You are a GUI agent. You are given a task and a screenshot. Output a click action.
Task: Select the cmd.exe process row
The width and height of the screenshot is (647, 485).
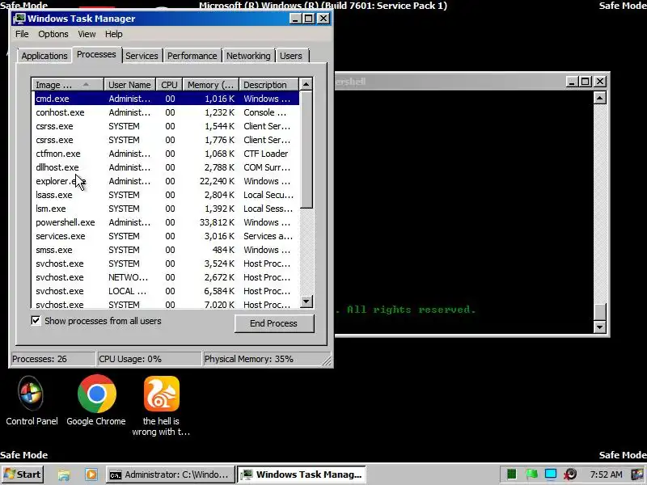tap(167, 99)
